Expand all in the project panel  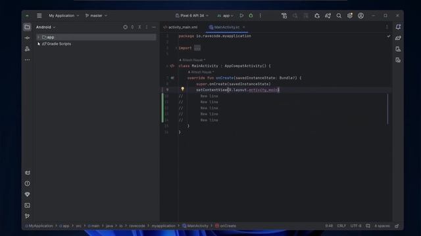(x=132, y=27)
